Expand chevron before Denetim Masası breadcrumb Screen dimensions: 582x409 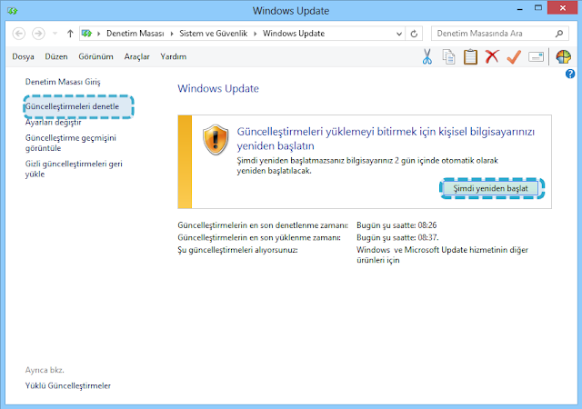coord(99,34)
